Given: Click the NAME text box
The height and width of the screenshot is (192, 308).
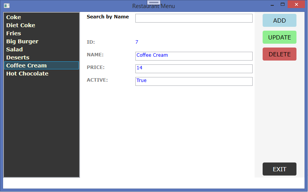Looking at the screenshot, I should point(194,56).
